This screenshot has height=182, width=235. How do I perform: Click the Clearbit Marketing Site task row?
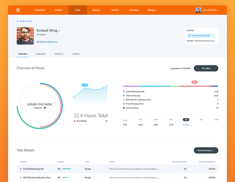pos(117,169)
